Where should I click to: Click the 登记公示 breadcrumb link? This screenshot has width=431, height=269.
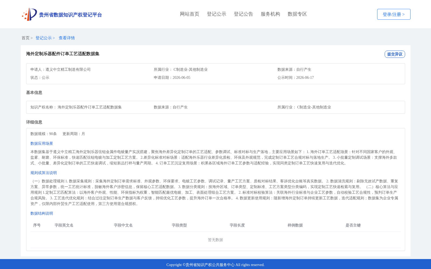pyautogui.click(x=44, y=38)
